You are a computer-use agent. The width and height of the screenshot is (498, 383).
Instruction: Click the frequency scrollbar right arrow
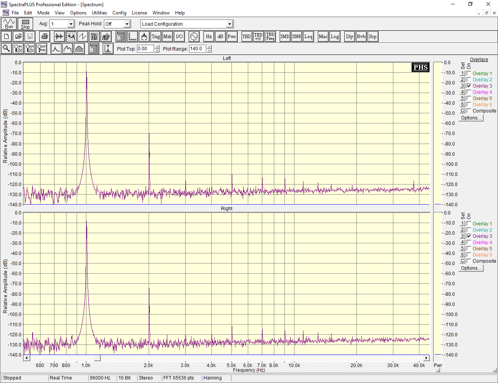tap(426, 358)
